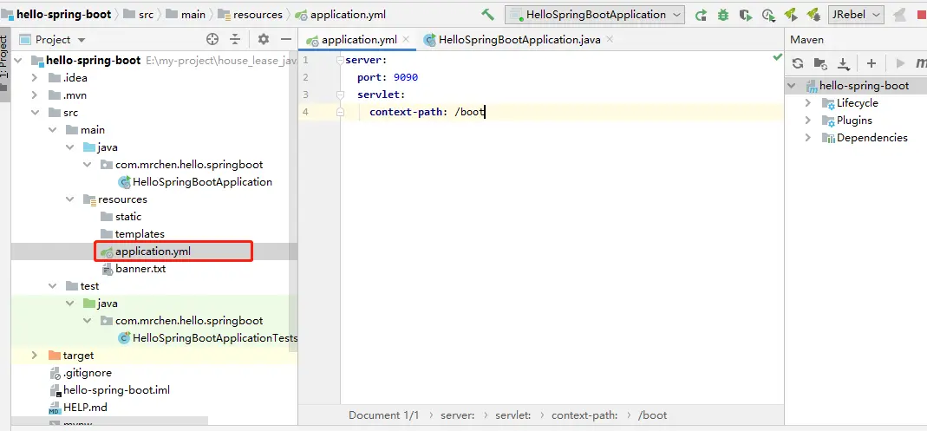Place cursor on port value 9090
This screenshot has height=431, width=927.
pyautogui.click(x=406, y=77)
